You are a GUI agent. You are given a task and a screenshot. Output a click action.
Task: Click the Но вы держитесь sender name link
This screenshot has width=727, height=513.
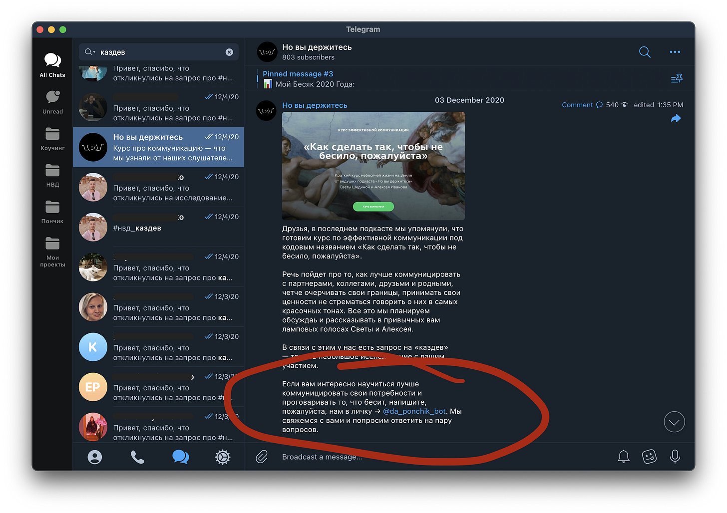click(x=315, y=105)
